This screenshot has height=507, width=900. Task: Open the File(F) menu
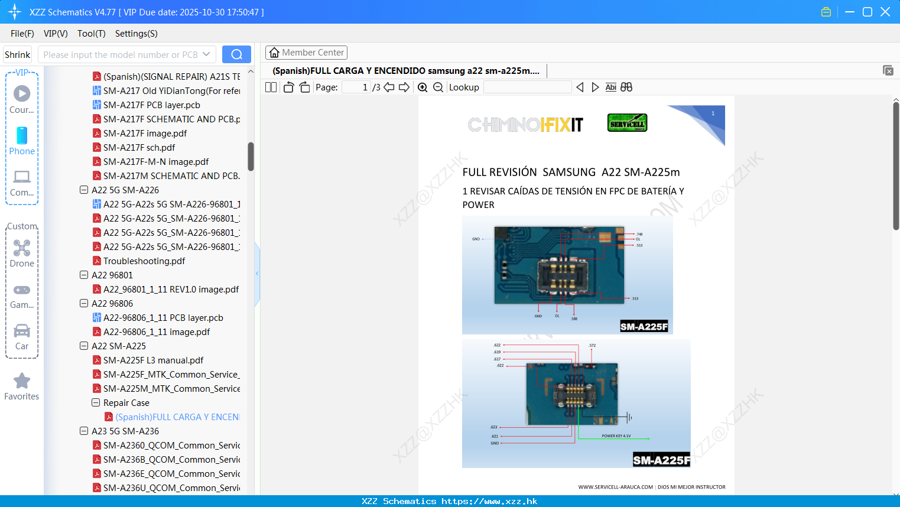click(22, 34)
